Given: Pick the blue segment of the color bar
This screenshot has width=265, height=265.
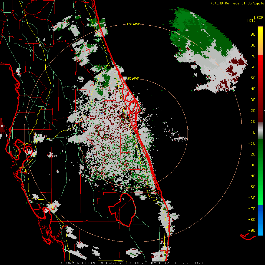Looking at the screenshot, I should pos(260,220).
